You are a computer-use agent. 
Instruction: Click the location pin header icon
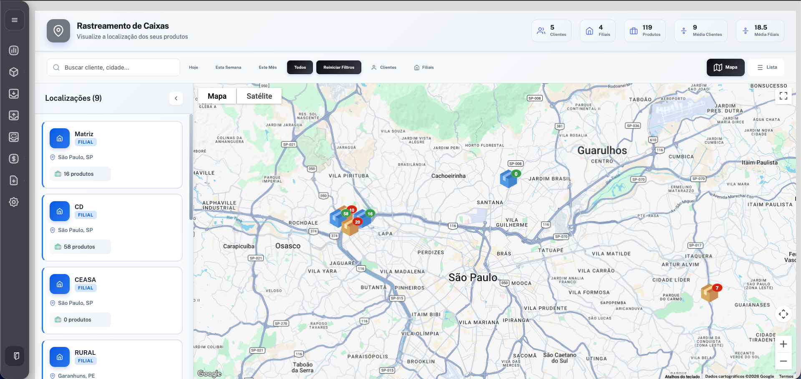coord(58,31)
